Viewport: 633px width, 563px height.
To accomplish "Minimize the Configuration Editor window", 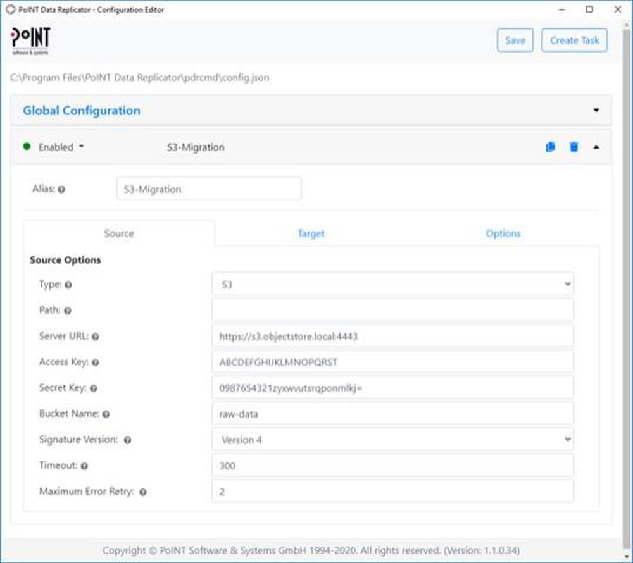I will coord(561,9).
